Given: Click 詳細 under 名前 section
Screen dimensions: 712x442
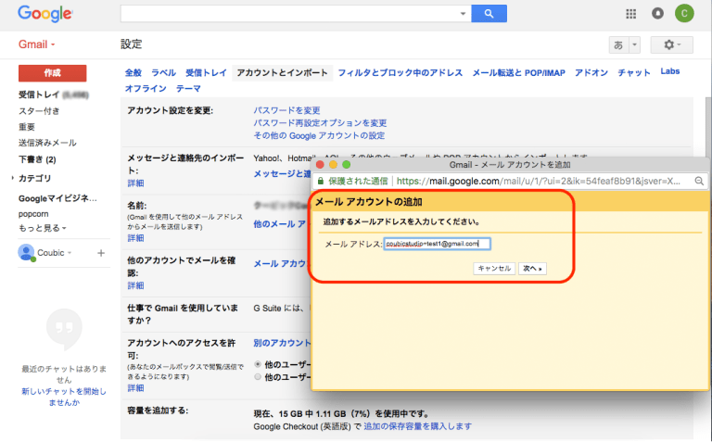Looking at the screenshot, I should pos(135,238).
